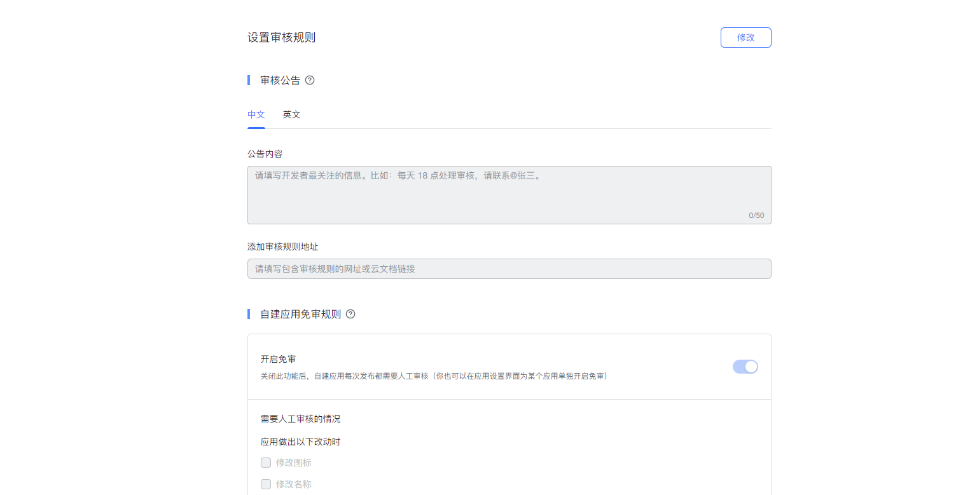Click the 审核公告 section heading
The height and width of the screenshot is (495, 970).
pos(281,80)
